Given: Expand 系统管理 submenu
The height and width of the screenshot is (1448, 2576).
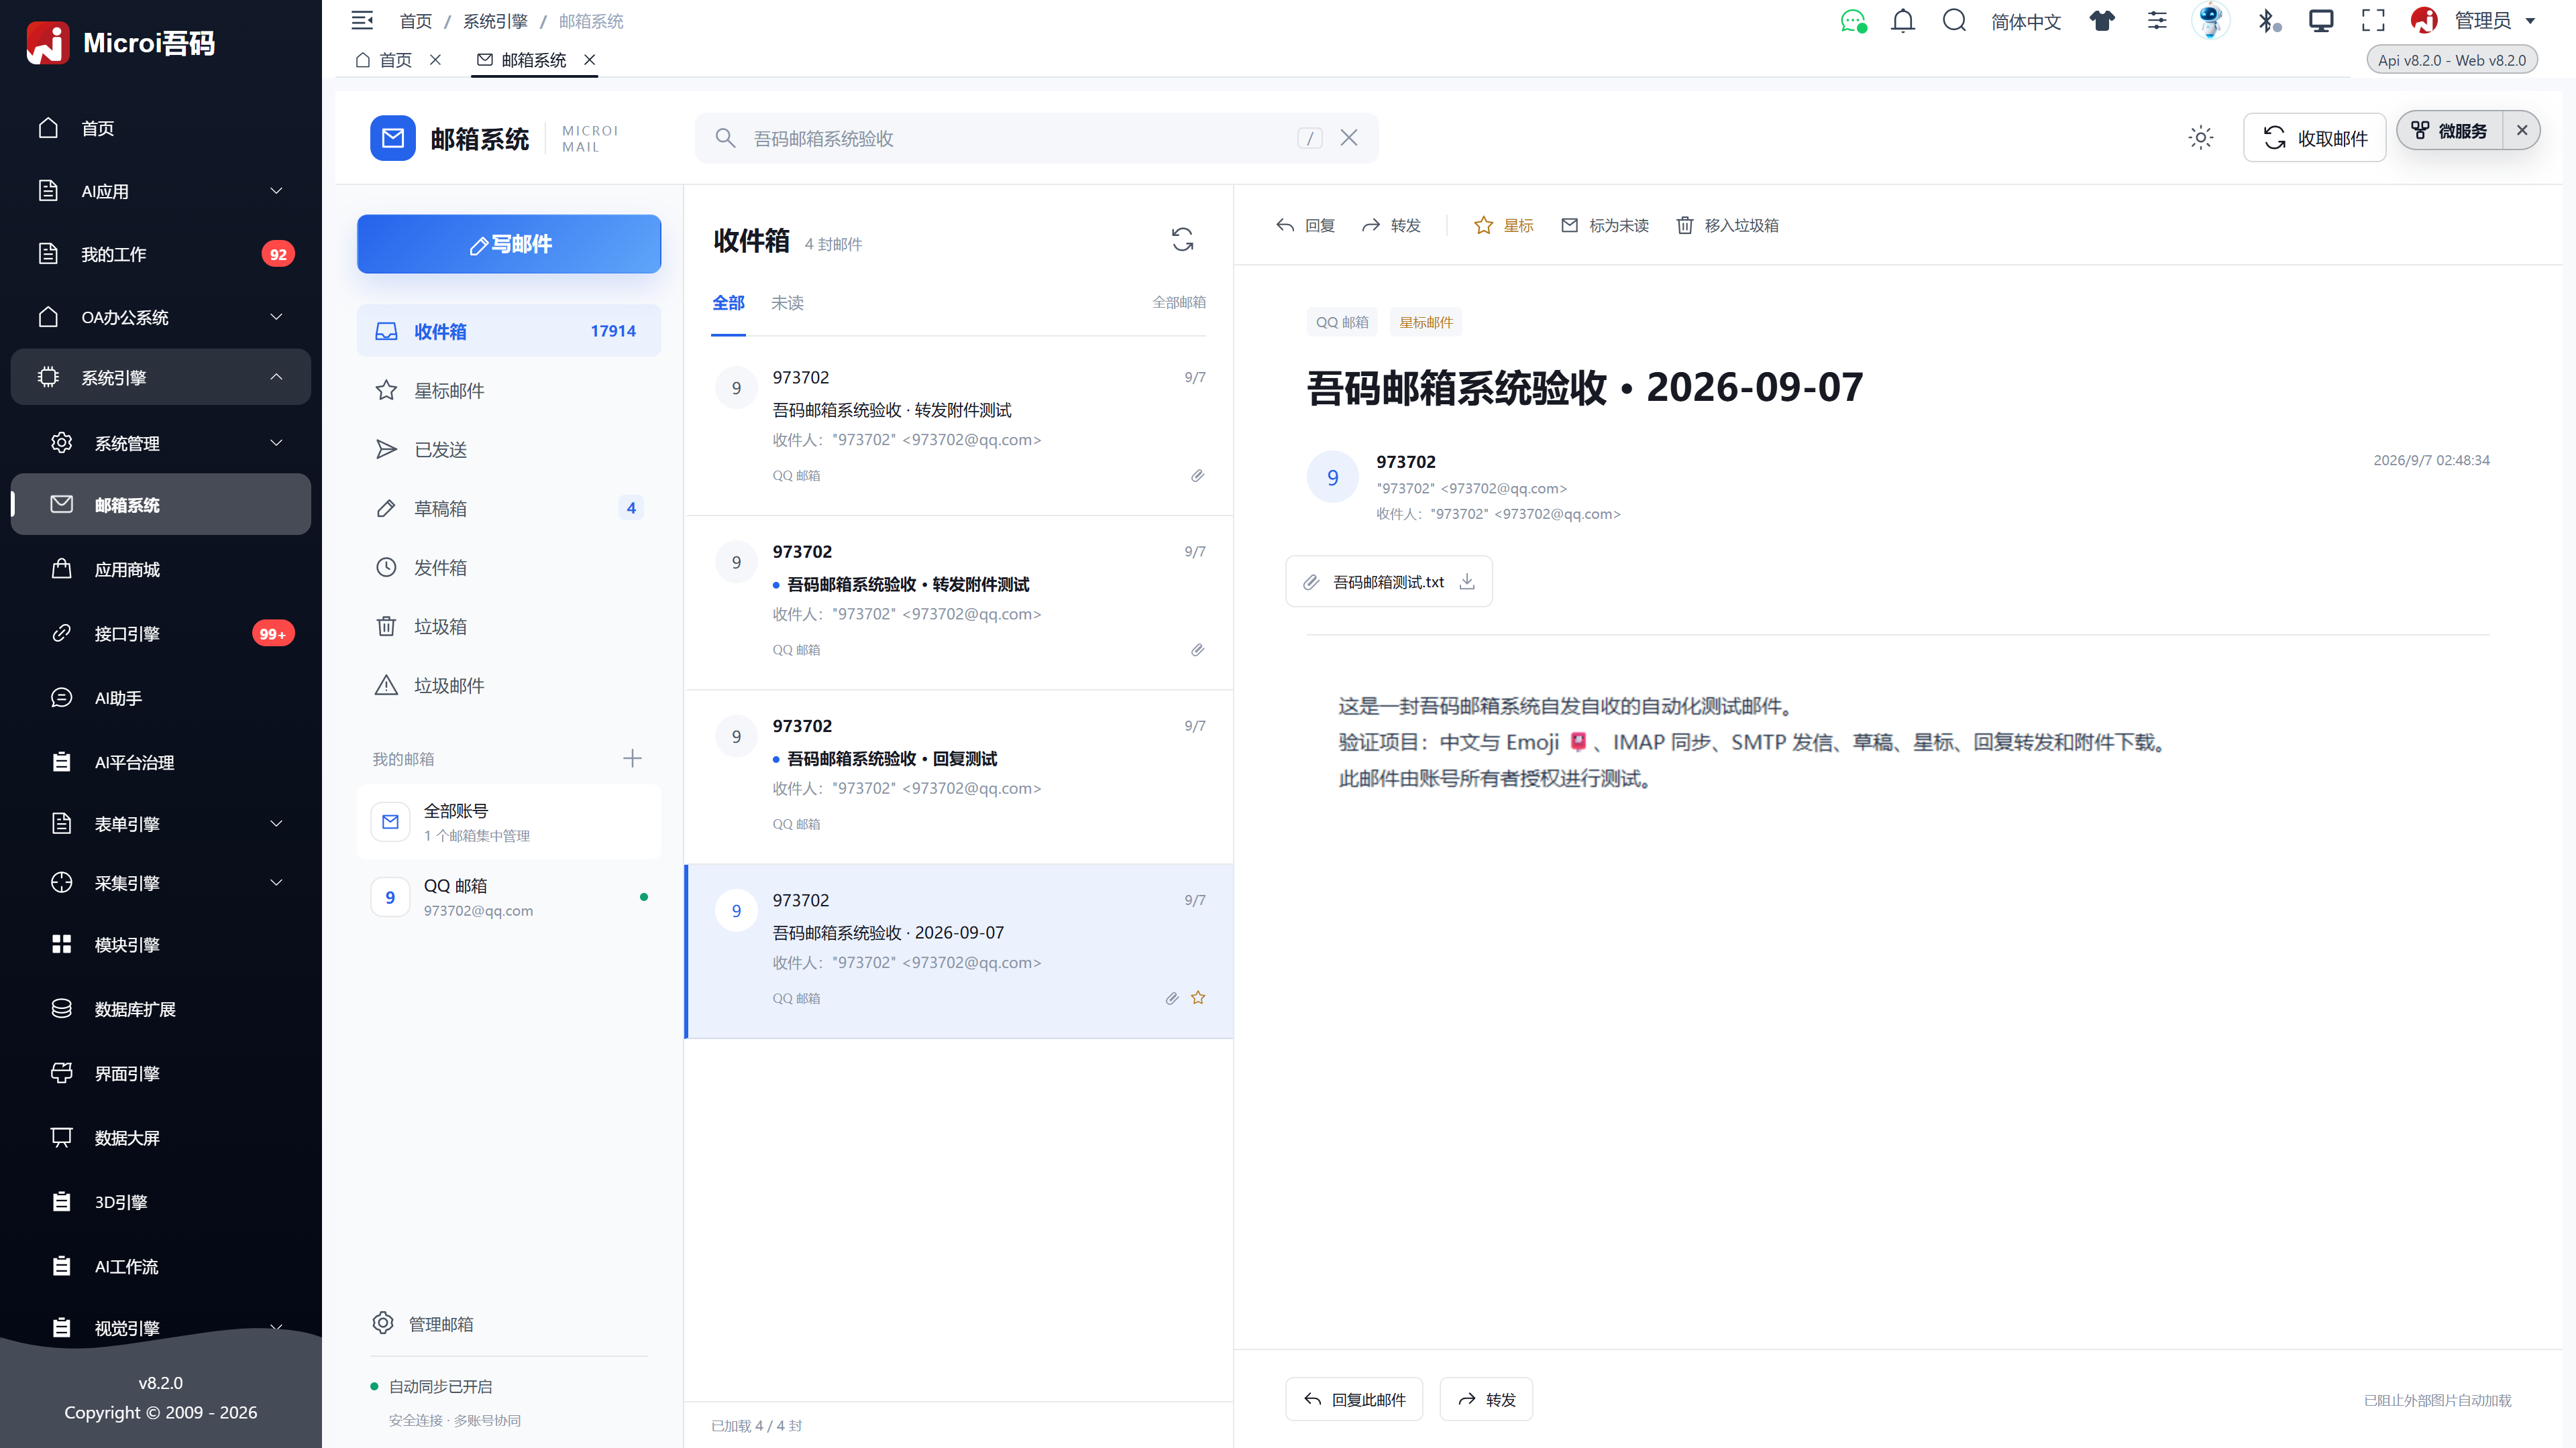Looking at the screenshot, I should [x=160, y=442].
